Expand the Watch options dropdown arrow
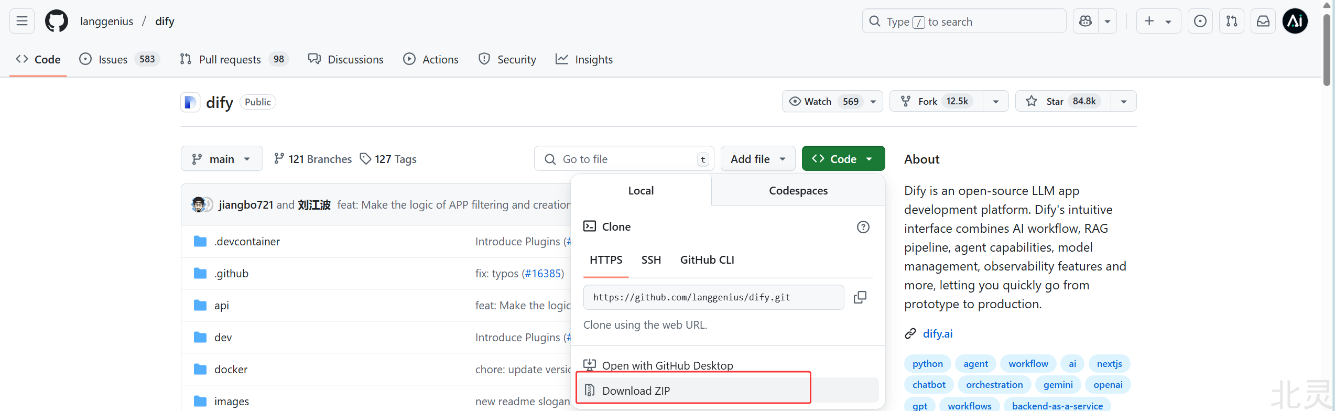 pyautogui.click(x=873, y=101)
